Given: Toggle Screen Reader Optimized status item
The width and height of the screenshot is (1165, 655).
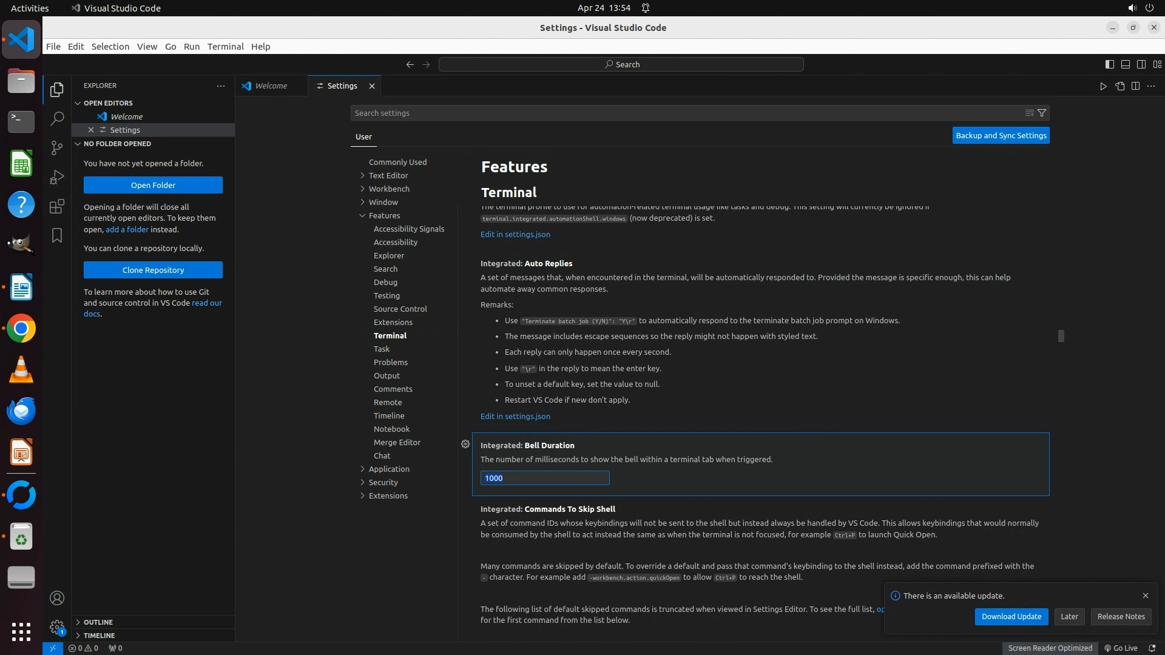Looking at the screenshot, I should (1050, 648).
